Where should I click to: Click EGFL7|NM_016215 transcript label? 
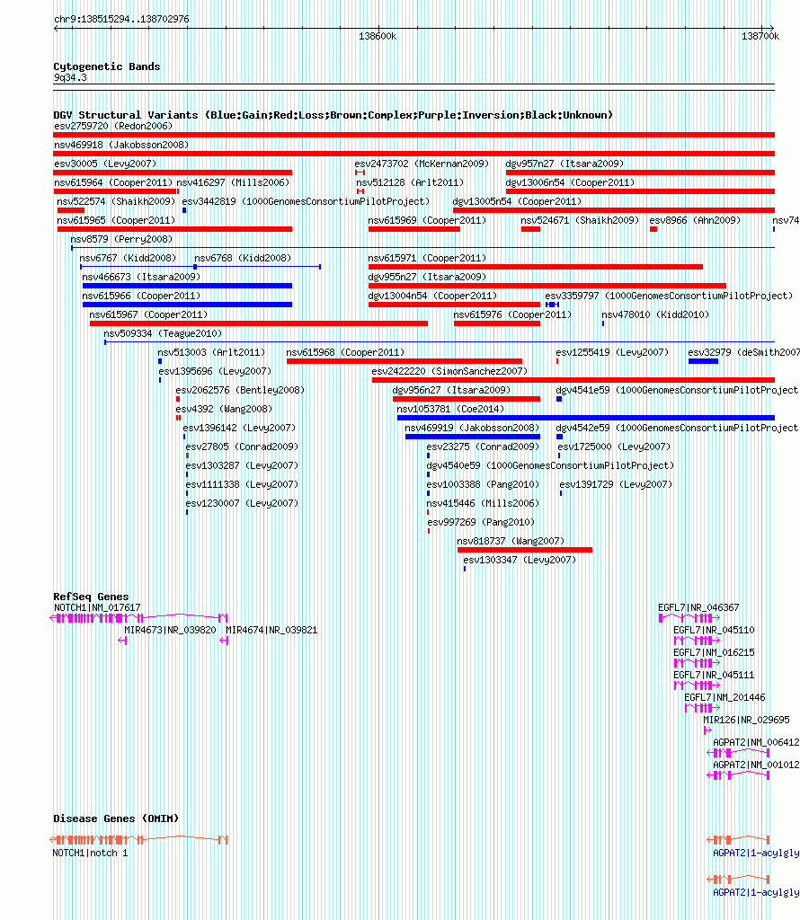714,652
